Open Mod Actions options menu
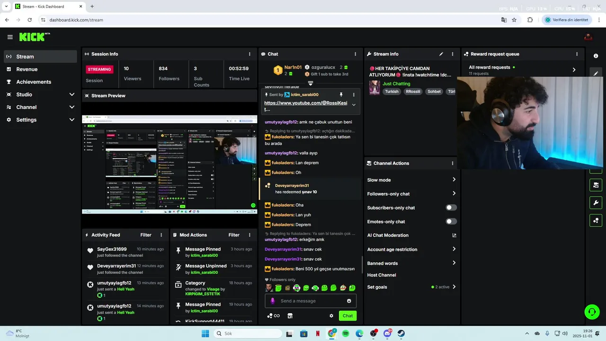 point(250,235)
